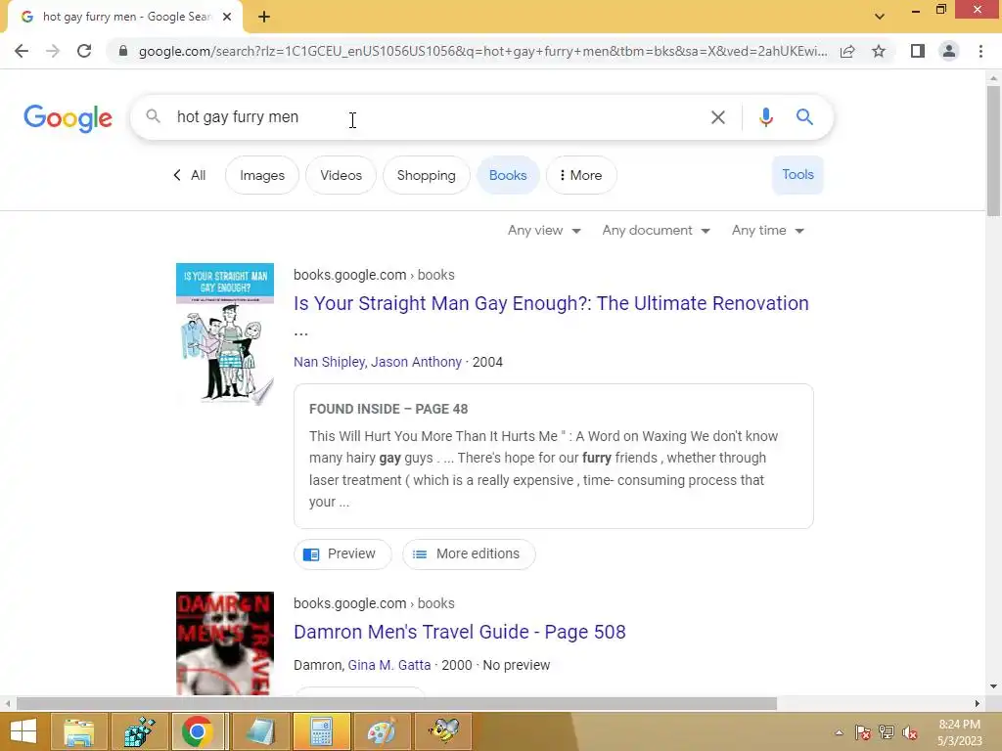Click the Chrome taskbar icon
The width and height of the screenshot is (1002, 751).
point(197,731)
